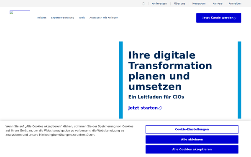Click Alle Cookies akzeptieren
Image resolution: width=251 pixels, height=157 pixels.
192,149
